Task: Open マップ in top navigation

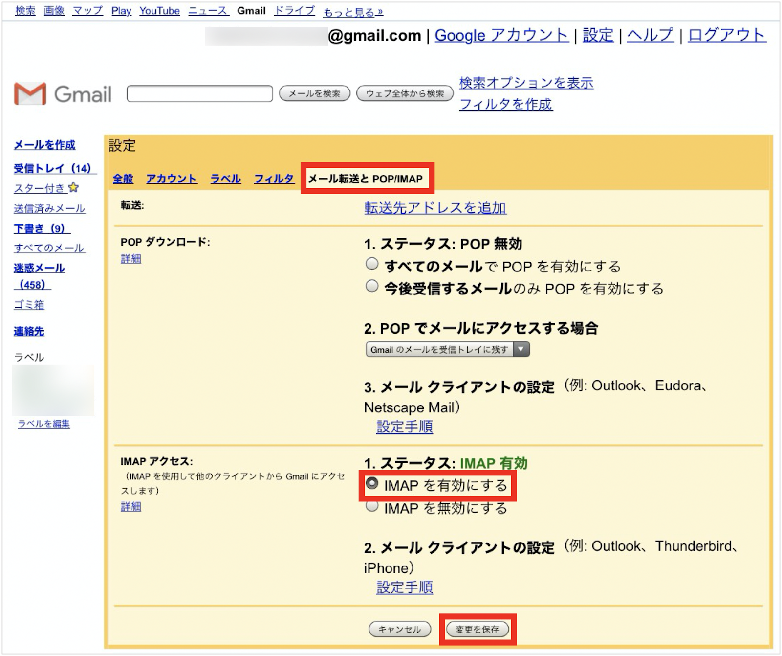Action: 88,11
